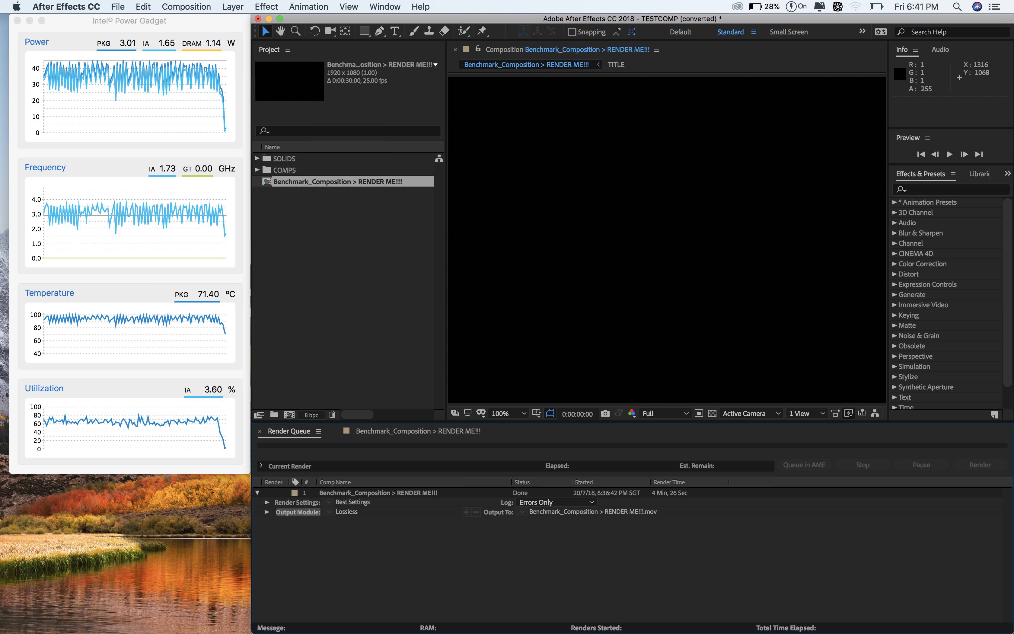Click the Effects & Presets search field
Screen dimensions: 1014x634
pos(951,190)
